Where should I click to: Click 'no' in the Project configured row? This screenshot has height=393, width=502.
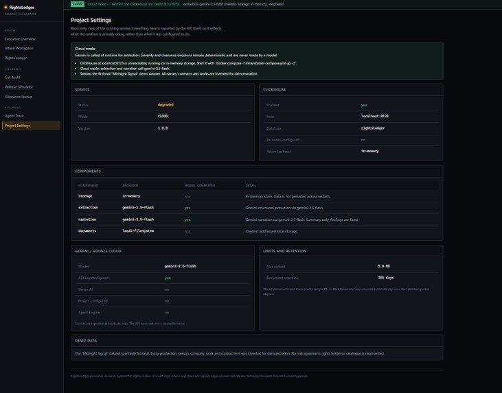point(166,301)
